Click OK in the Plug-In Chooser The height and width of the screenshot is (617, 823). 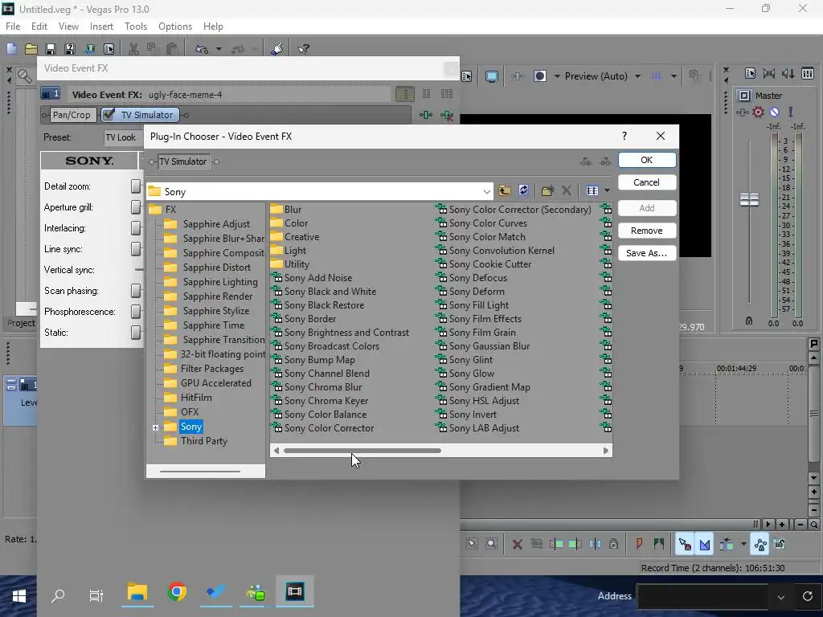pos(647,160)
